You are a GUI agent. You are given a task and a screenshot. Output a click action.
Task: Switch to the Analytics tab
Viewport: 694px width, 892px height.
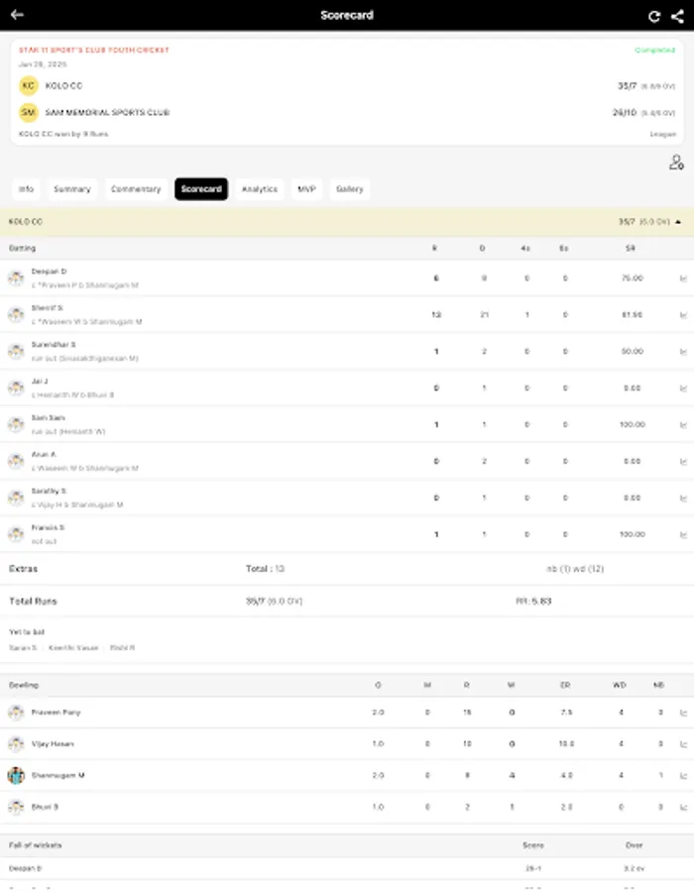tap(258, 189)
